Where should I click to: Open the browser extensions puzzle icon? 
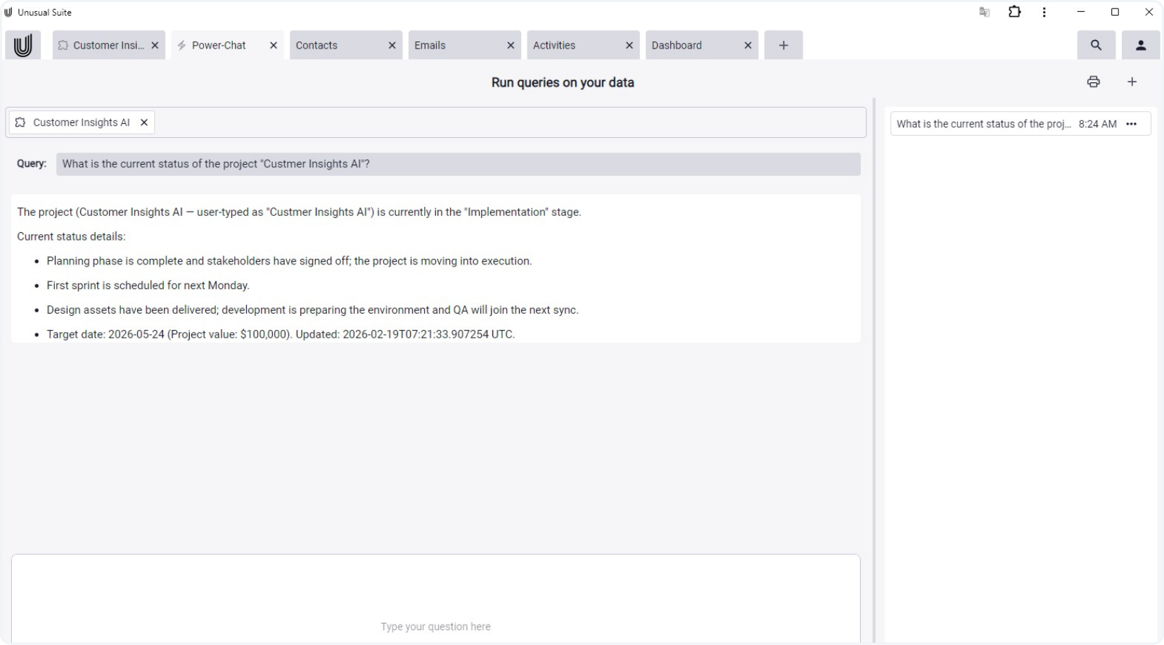(x=1014, y=12)
